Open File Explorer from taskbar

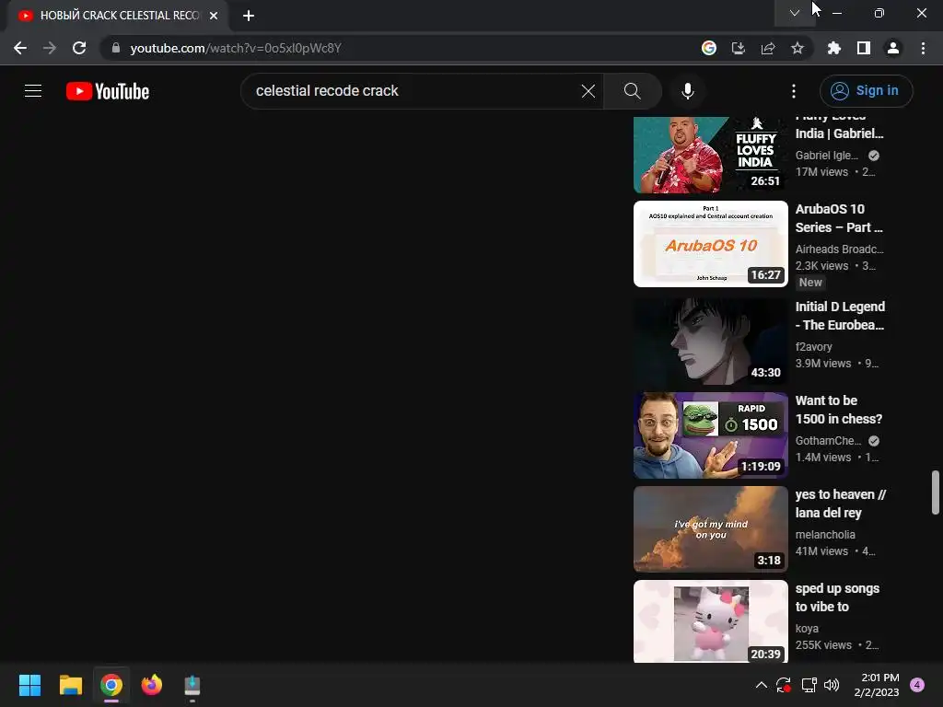(x=70, y=685)
